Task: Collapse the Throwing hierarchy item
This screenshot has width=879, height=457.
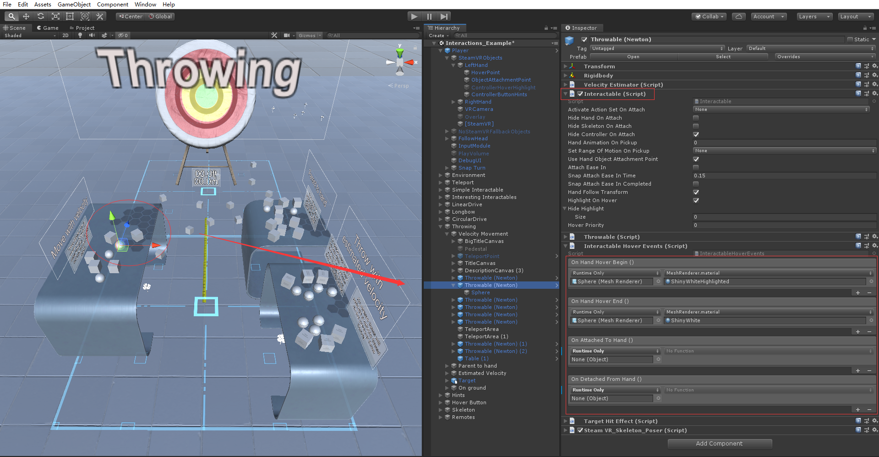Action: pos(441,226)
